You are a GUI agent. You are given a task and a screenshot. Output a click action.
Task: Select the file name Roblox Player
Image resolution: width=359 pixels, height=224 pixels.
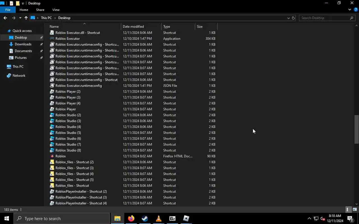(x=66, y=109)
